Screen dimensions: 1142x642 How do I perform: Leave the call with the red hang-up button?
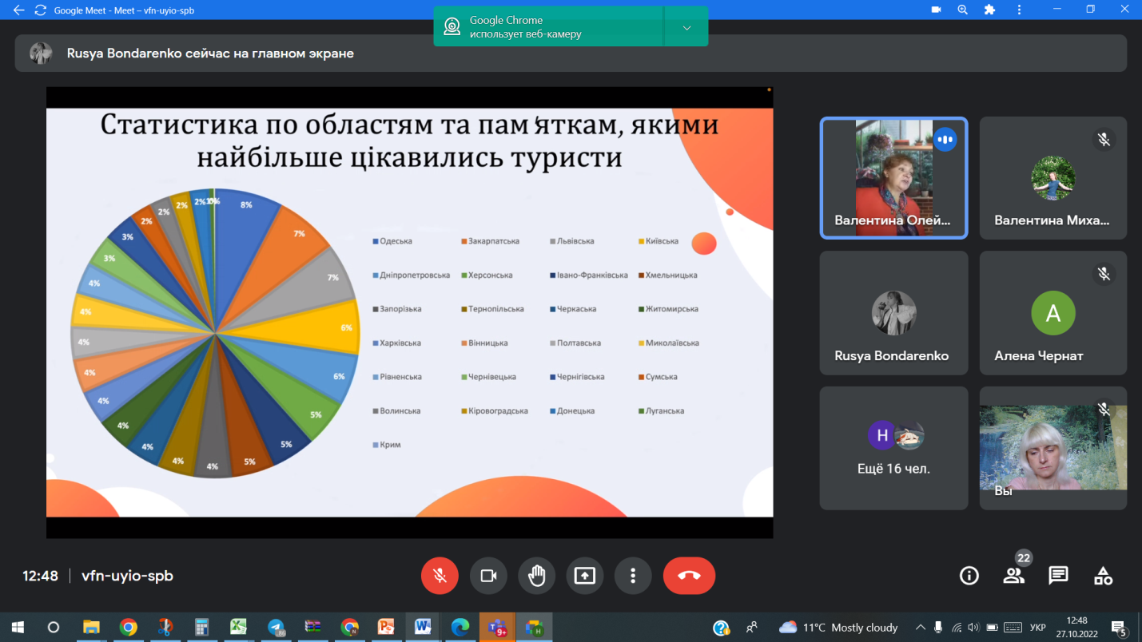689,576
